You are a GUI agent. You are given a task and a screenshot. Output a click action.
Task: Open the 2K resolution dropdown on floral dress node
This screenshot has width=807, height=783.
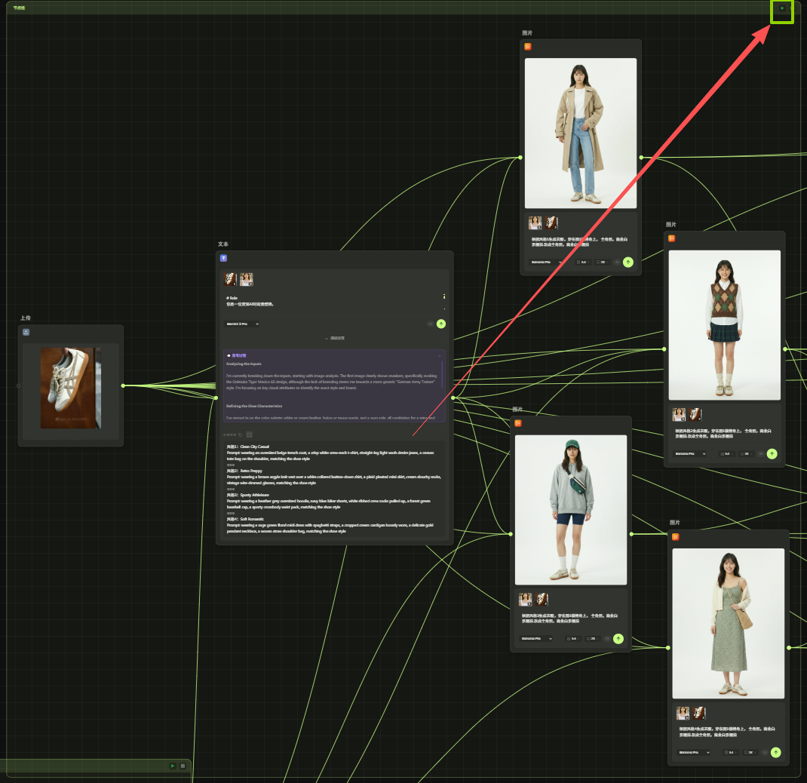click(x=748, y=752)
